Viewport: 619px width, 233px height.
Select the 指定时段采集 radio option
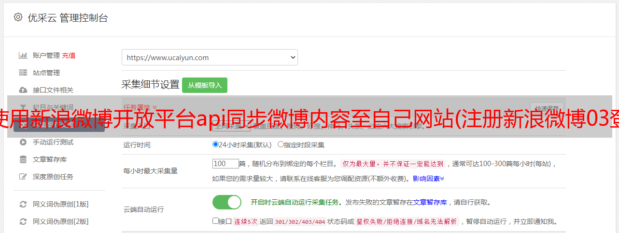point(281,144)
